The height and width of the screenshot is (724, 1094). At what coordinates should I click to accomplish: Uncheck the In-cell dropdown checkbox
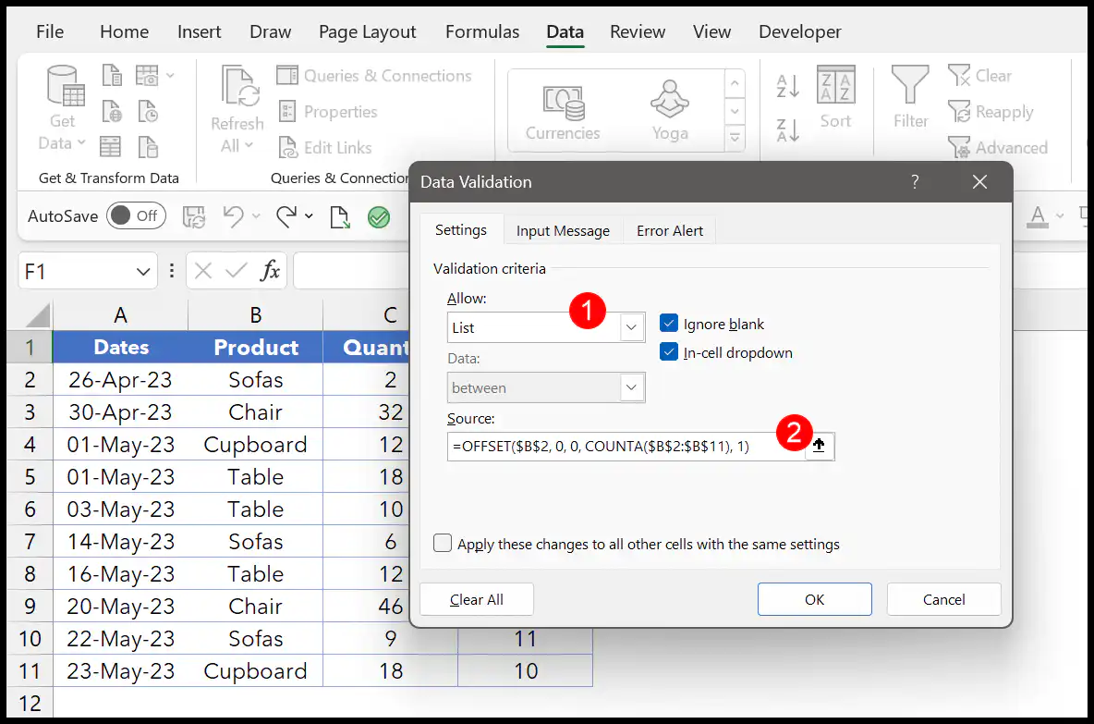coord(668,352)
